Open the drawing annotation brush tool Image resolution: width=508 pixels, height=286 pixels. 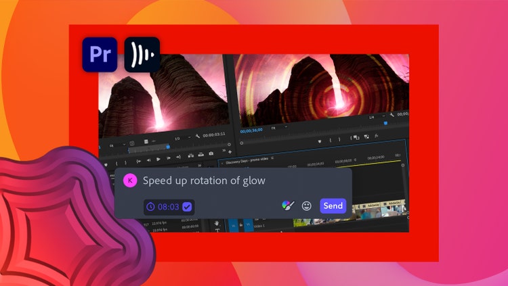pos(288,206)
